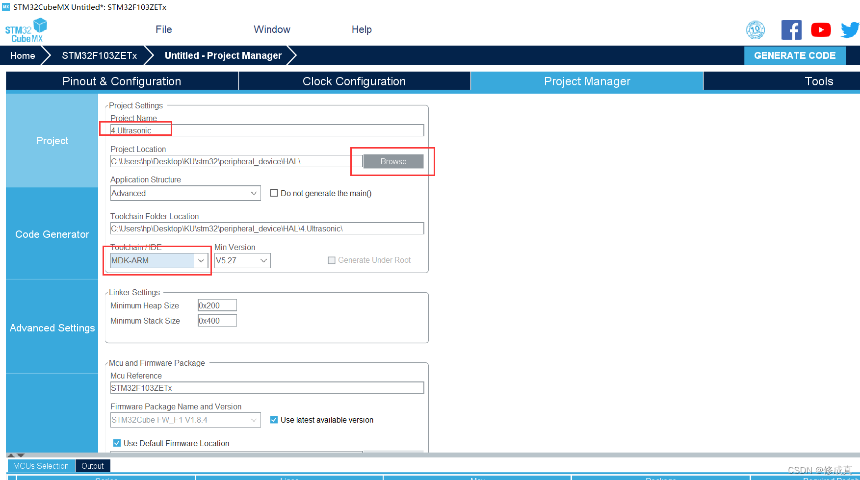Browse for project location

(x=393, y=161)
